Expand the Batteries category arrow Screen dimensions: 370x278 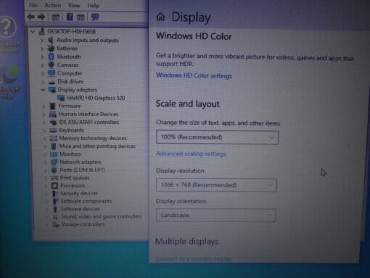point(42,49)
